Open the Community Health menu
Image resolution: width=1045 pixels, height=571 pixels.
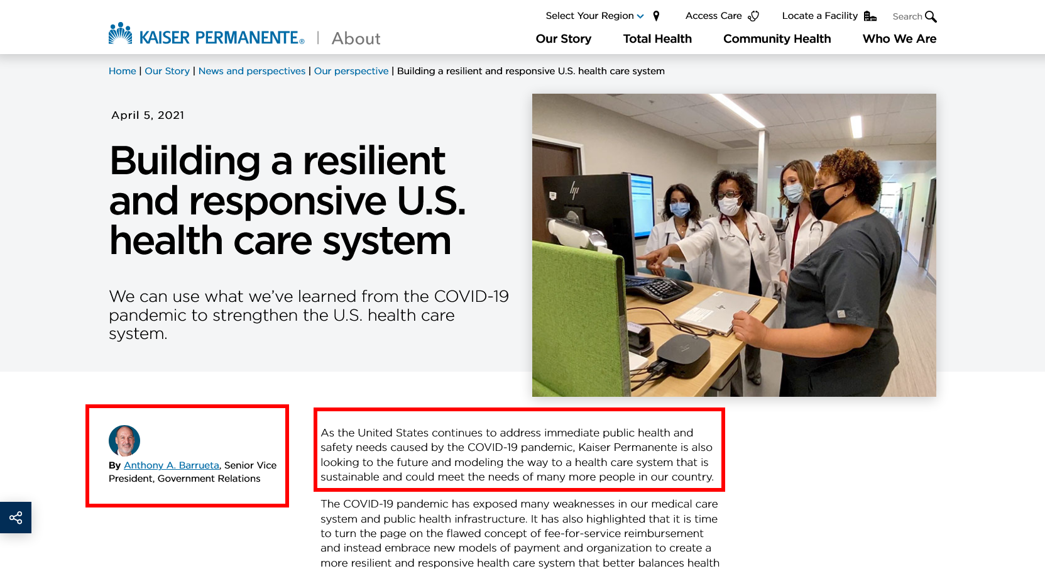coord(777,38)
